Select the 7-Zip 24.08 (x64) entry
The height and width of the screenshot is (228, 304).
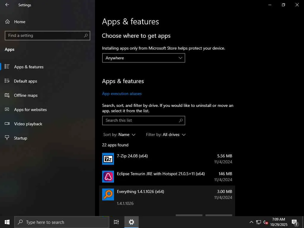167,159
